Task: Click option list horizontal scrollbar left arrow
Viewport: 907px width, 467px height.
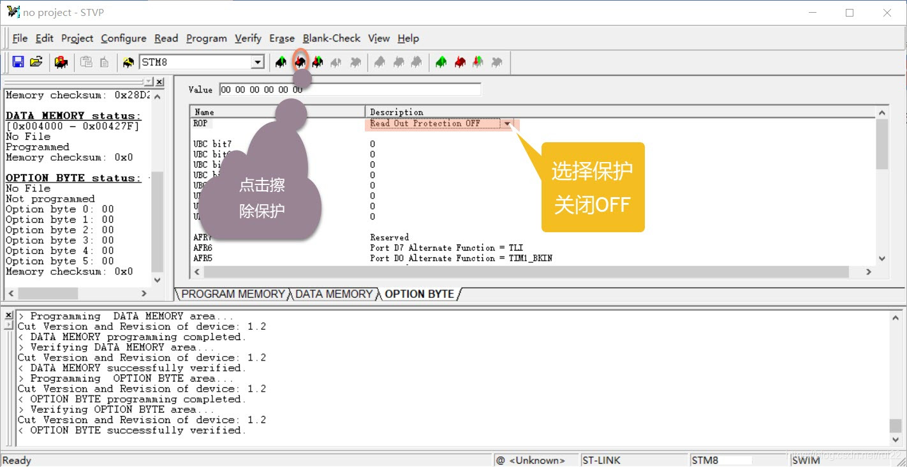Action: click(196, 272)
